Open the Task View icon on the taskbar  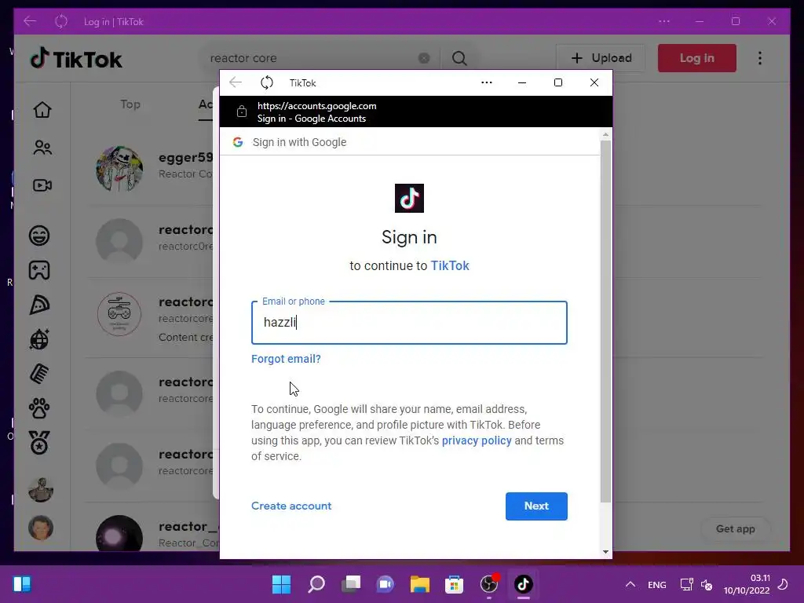[x=351, y=584]
